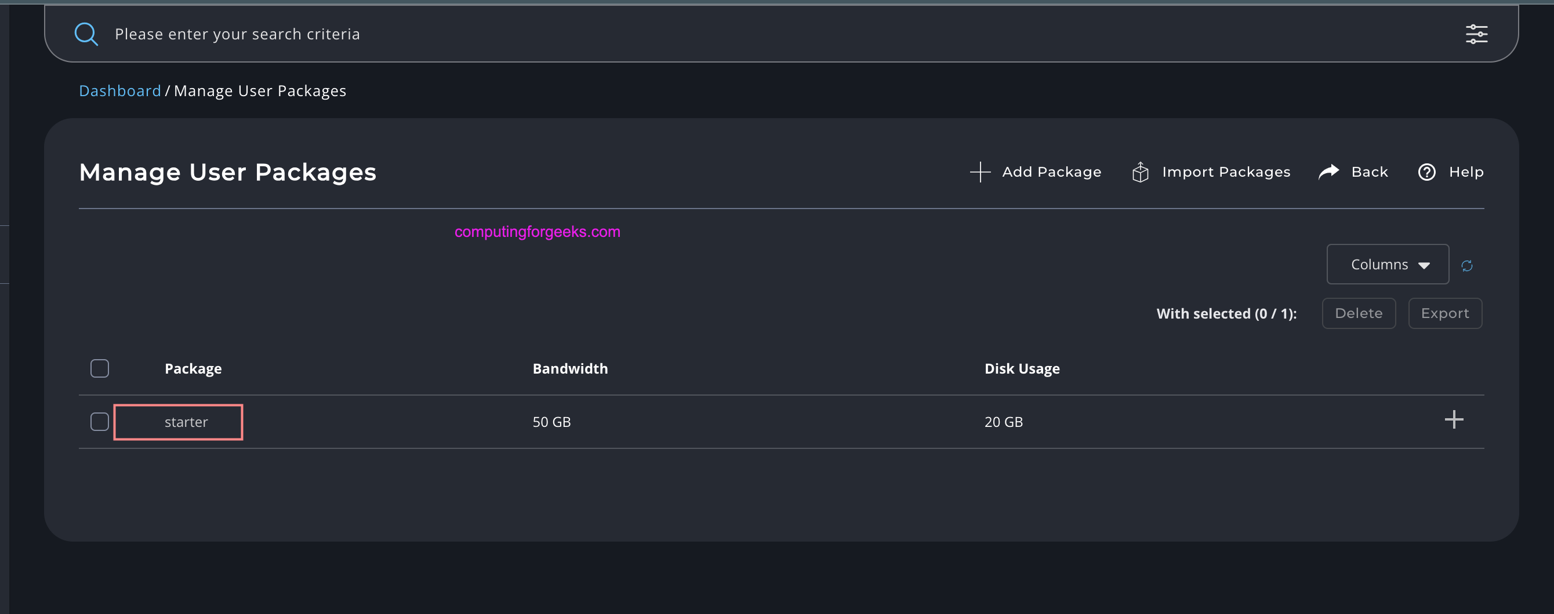Click the 50 GB bandwidth cell
Image resolution: width=1554 pixels, height=614 pixels.
tap(551, 422)
